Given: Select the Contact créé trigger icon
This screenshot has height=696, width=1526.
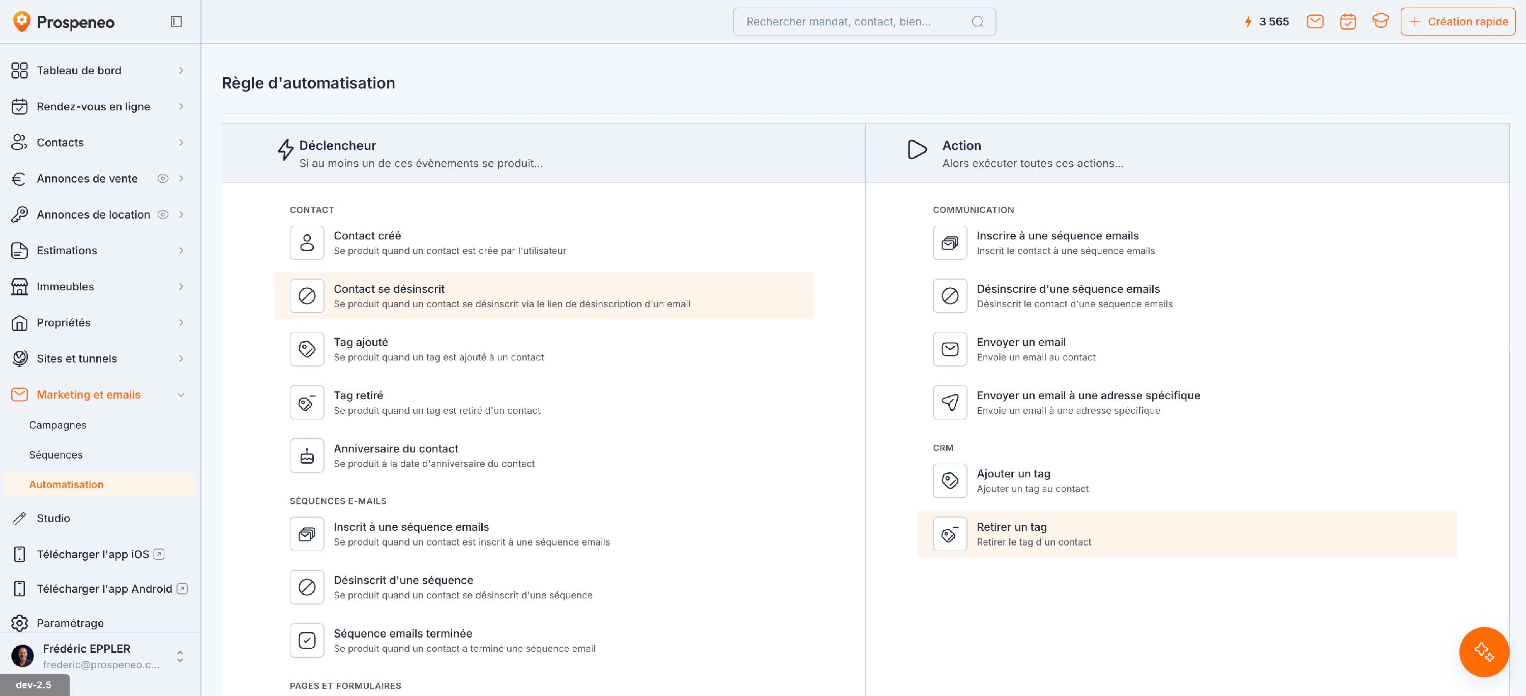Looking at the screenshot, I should tap(307, 243).
